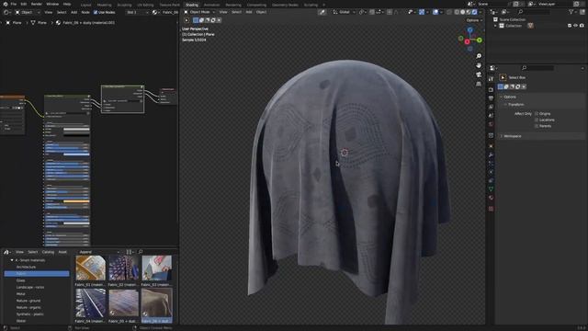Viewport: 588px width, 331px height.
Task: Open node editor Node menu
Action: [x=85, y=12]
